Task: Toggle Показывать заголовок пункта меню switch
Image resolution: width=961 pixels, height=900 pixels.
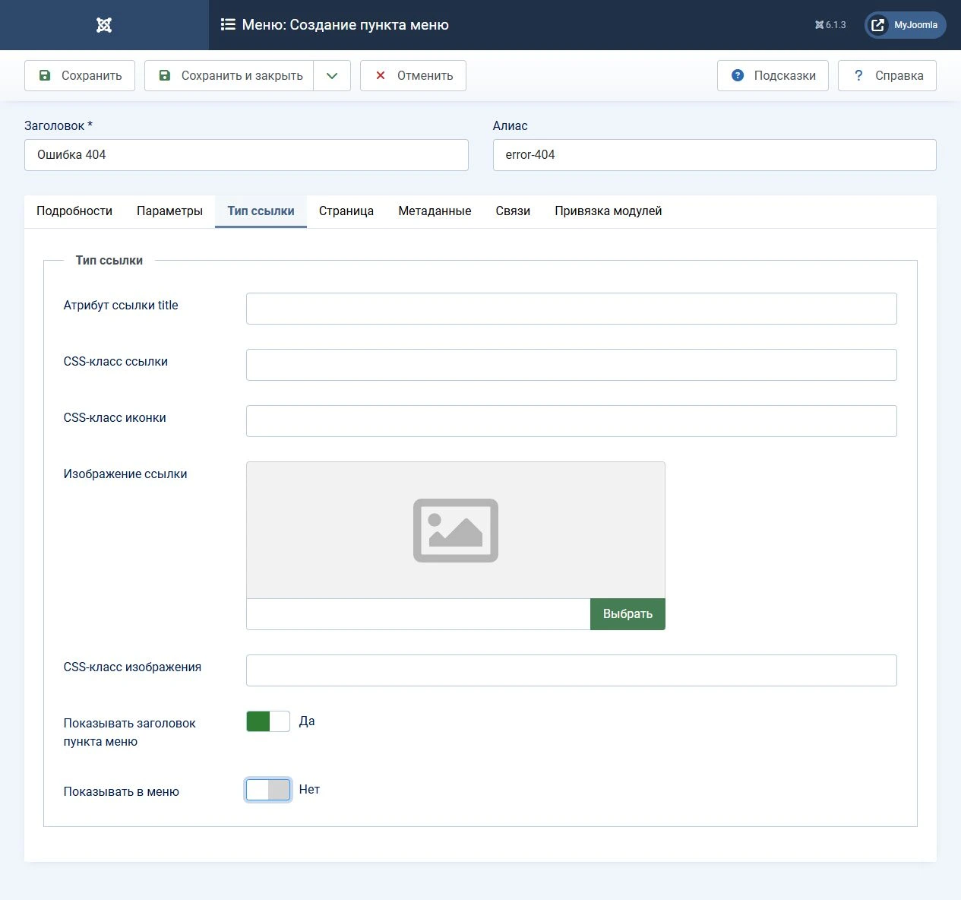Action: [268, 721]
